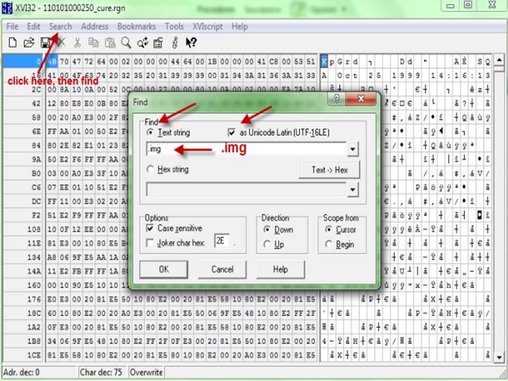The width and height of the screenshot is (508, 381).
Task: Click the Paste clipboard toolbar icon
Action: coord(110,42)
